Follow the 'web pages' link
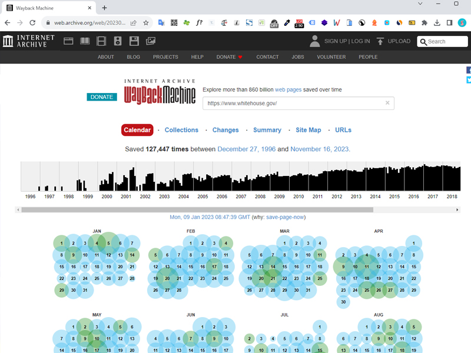 click(288, 90)
